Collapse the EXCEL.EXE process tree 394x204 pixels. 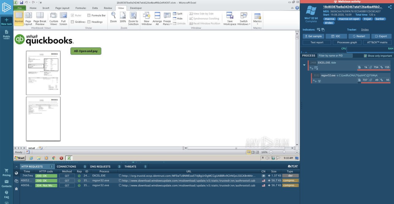click(304, 65)
